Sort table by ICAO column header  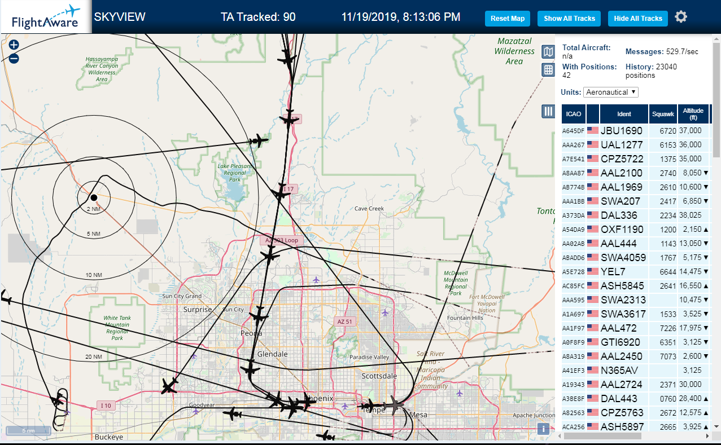(x=574, y=114)
